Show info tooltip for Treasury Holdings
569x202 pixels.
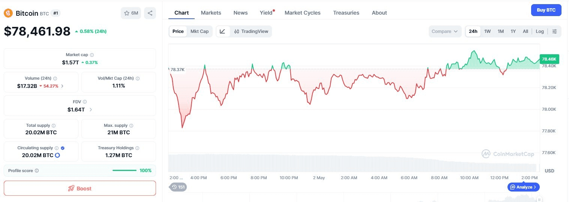pos(137,148)
